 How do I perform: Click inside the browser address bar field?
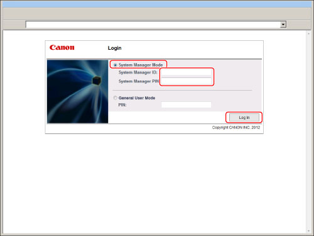pos(153,25)
